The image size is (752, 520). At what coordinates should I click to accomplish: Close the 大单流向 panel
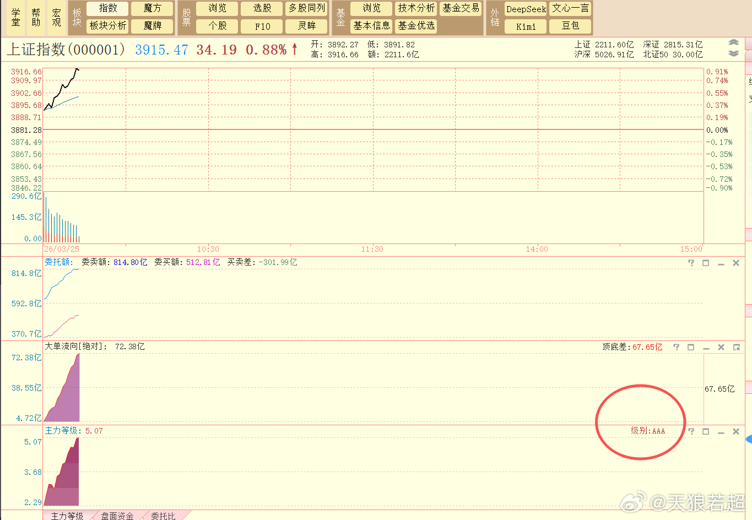(721, 347)
